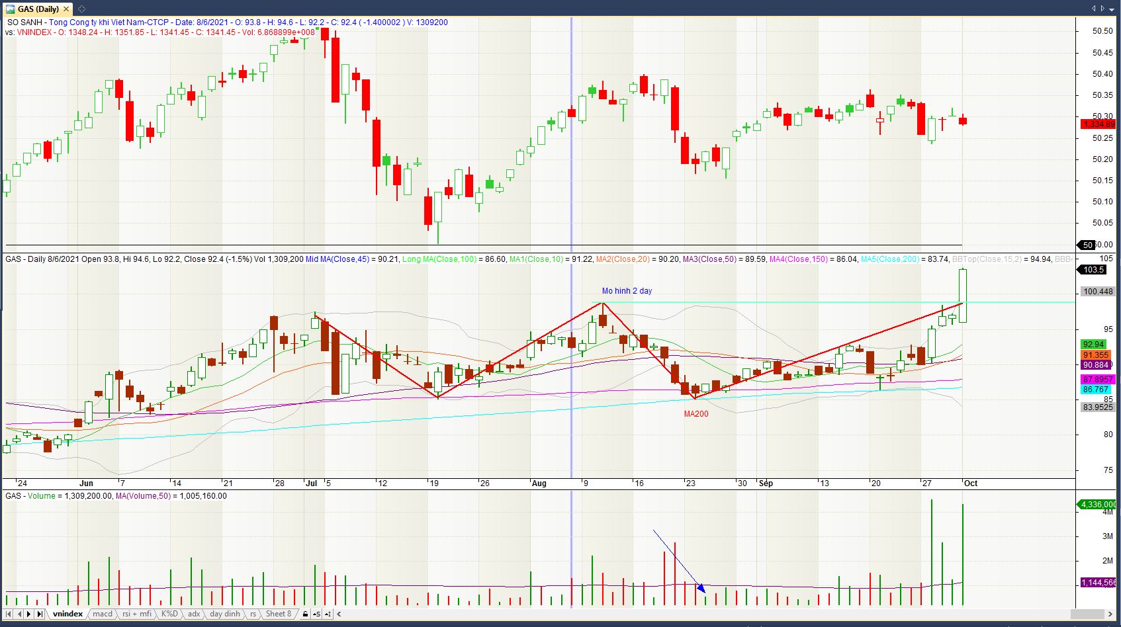Screen dimensions: 1121x627
Task: Click the 'Mo hinh 2 day' chart annotation
Action: [627, 291]
